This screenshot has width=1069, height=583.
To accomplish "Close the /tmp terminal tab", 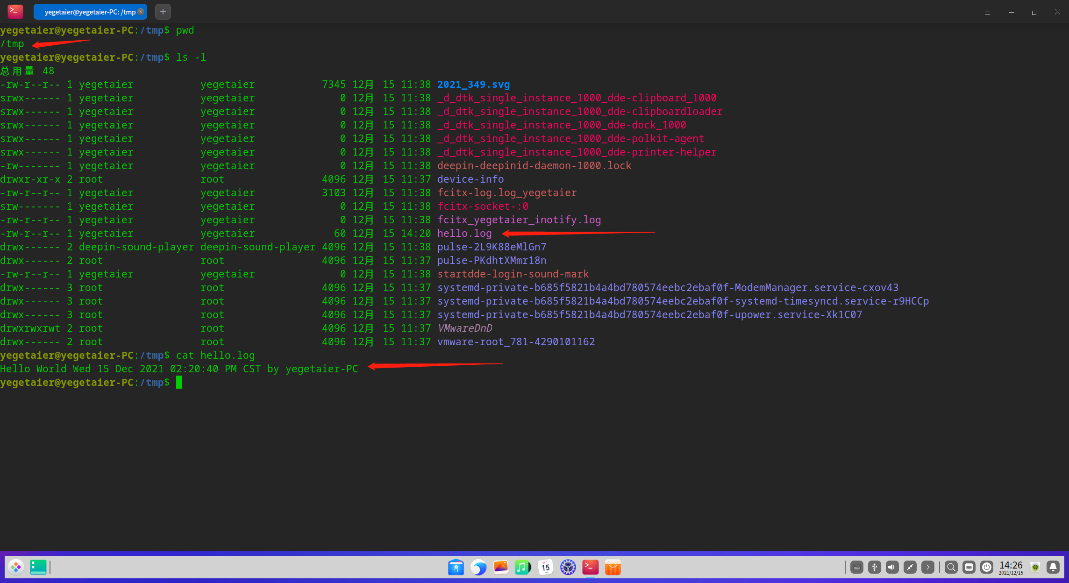I will click(x=141, y=12).
